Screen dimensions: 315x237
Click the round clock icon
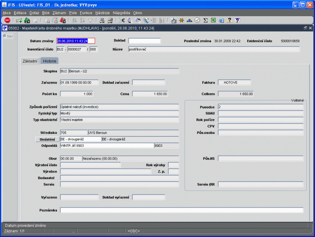pyautogui.click(x=197, y=20)
